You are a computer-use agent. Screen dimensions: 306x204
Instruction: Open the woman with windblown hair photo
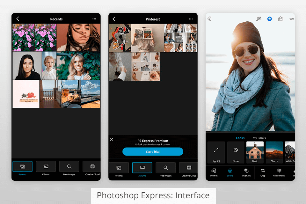click(79, 38)
